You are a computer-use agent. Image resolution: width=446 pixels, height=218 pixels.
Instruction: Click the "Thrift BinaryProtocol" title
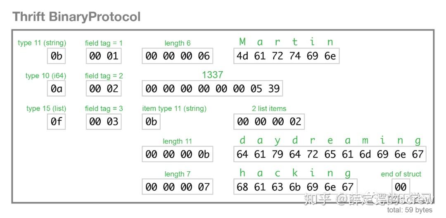pyautogui.click(x=76, y=17)
